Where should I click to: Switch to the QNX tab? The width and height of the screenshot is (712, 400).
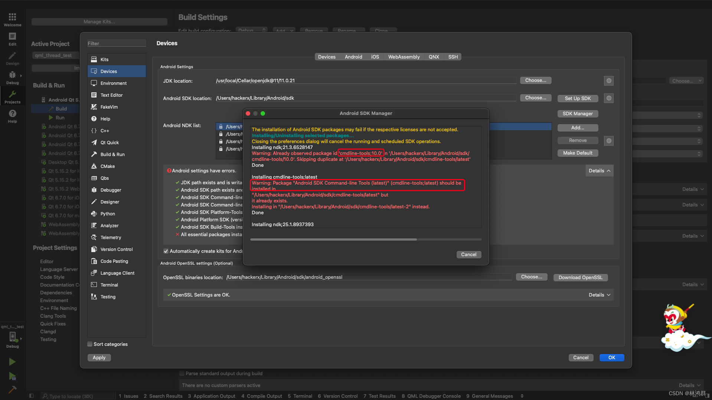pos(434,57)
